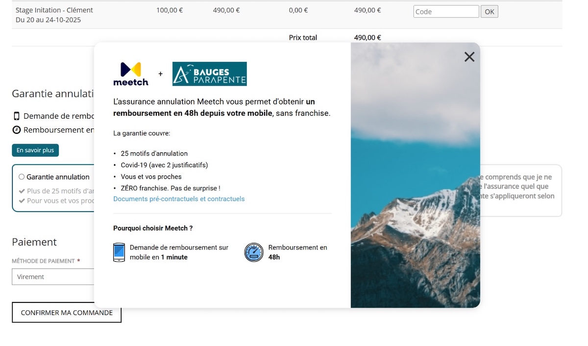Click the "Pourquoi choisir Meetch ?" heading
Screen dimensions: 588x346
153,228
